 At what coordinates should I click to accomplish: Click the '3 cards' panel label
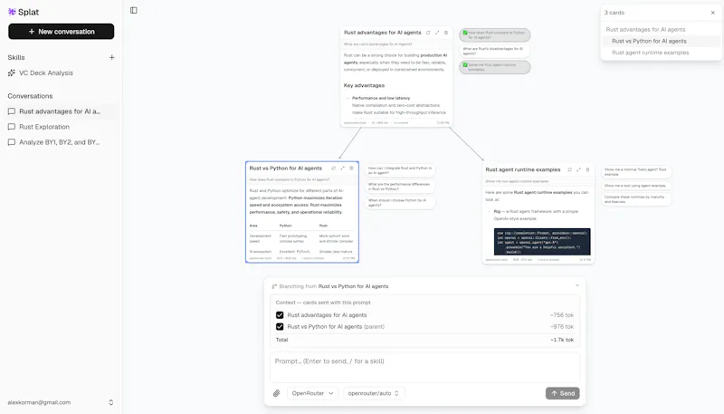(x=614, y=13)
